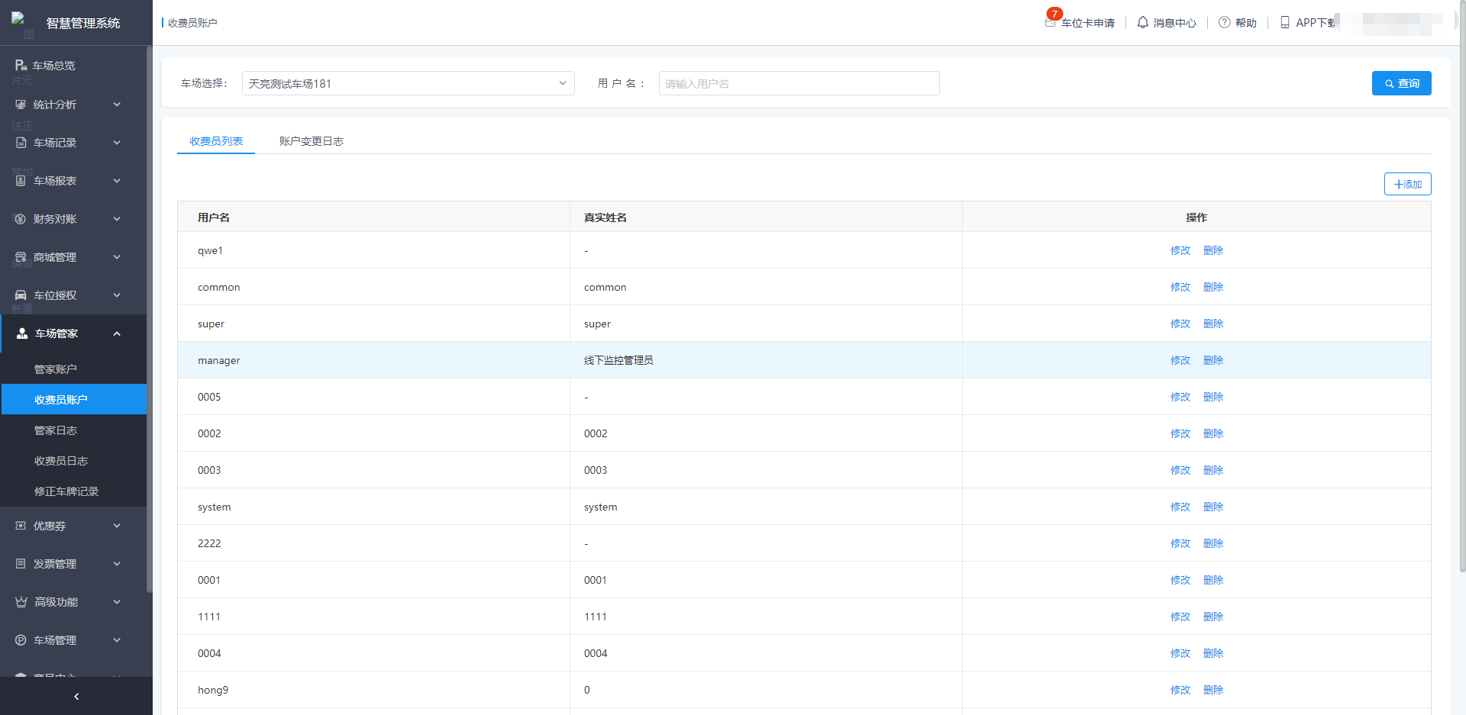Click the 线下监控管理员 real name cell
The height and width of the screenshot is (715, 1466).
point(766,360)
